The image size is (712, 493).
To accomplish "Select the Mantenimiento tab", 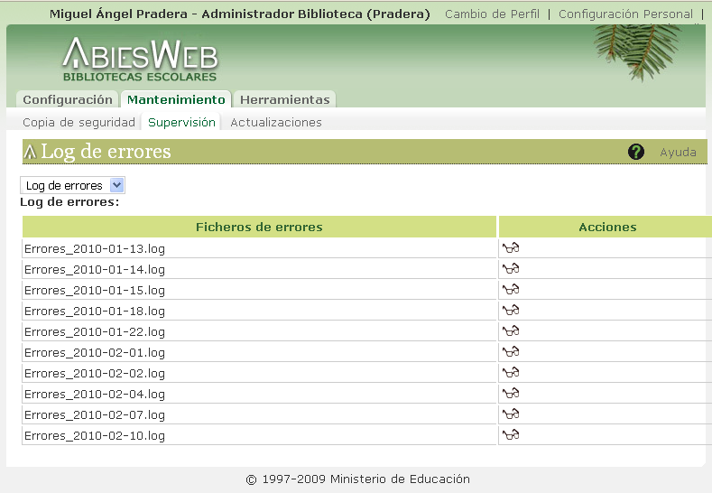I will click(176, 100).
